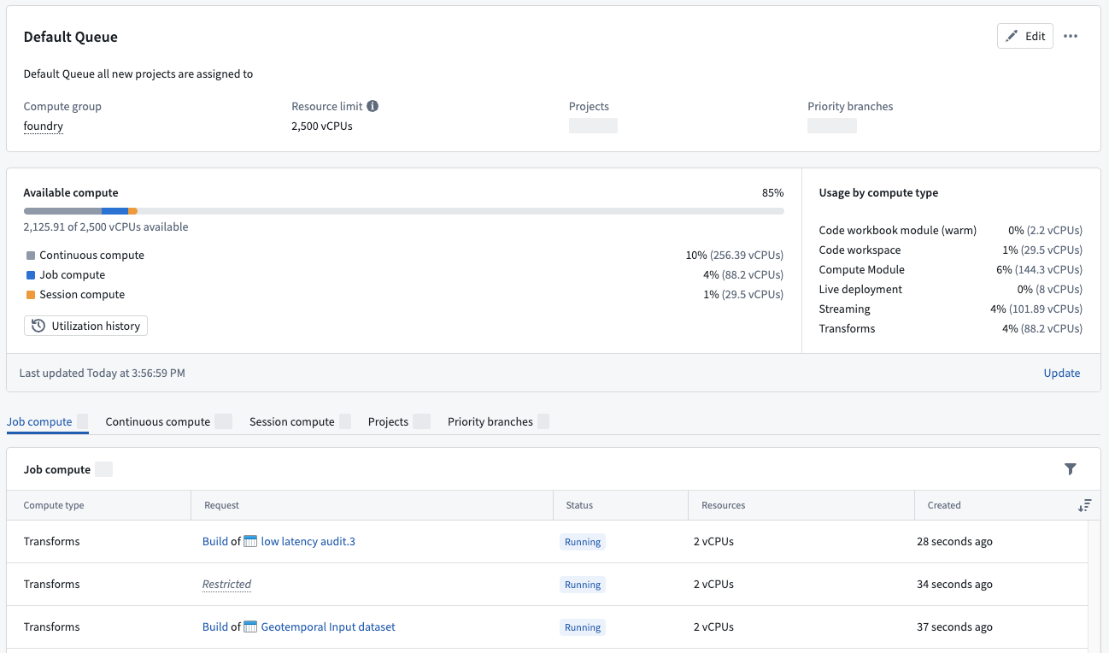Click Running status for low latency audit.3
This screenshot has width=1109, height=653.
point(583,542)
